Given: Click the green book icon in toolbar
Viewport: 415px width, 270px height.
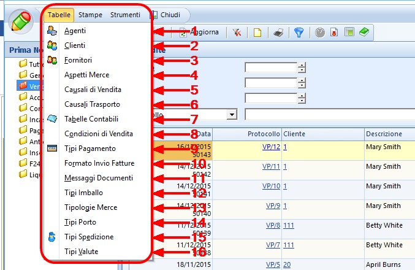Looking at the screenshot, I should tap(364, 32).
